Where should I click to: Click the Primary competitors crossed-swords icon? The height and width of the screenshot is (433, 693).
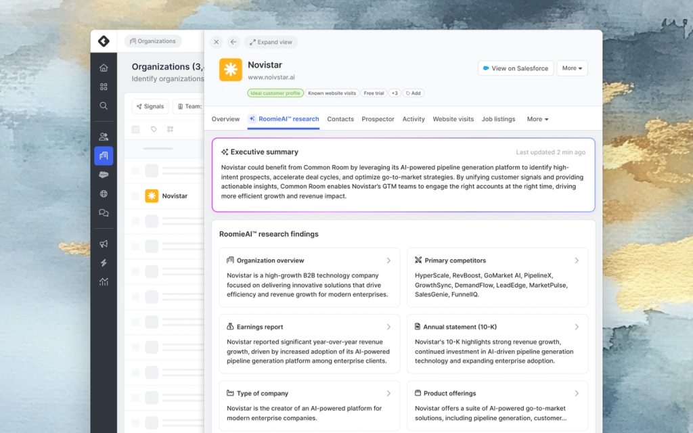pyautogui.click(x=418, y=260)
